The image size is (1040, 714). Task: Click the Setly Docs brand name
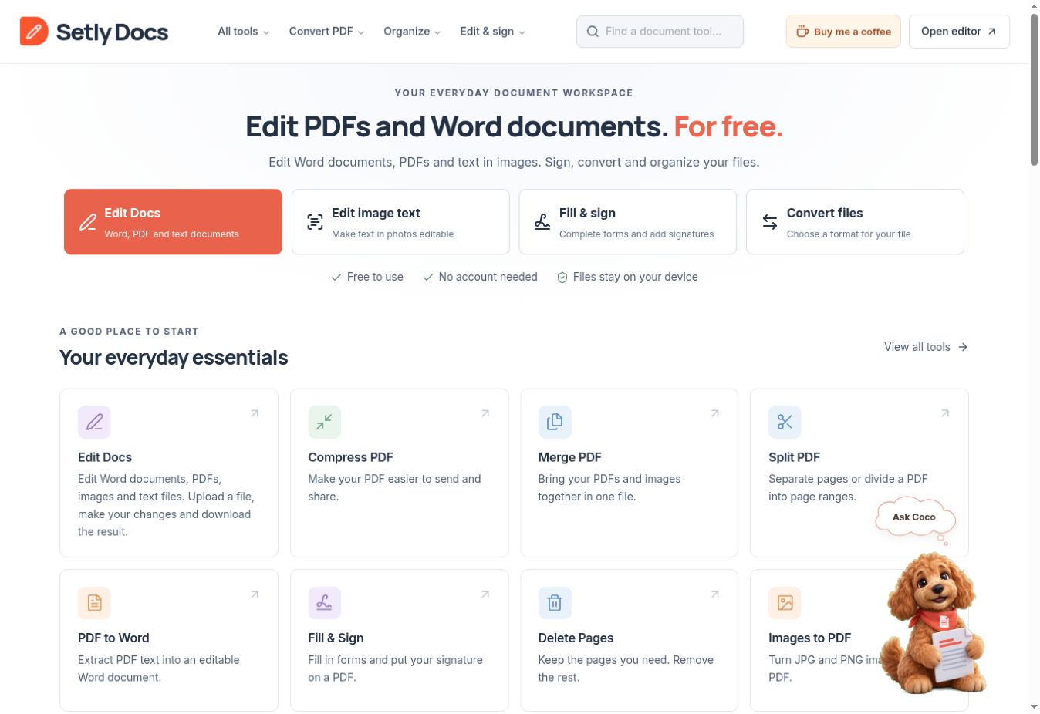pos(113,32)
